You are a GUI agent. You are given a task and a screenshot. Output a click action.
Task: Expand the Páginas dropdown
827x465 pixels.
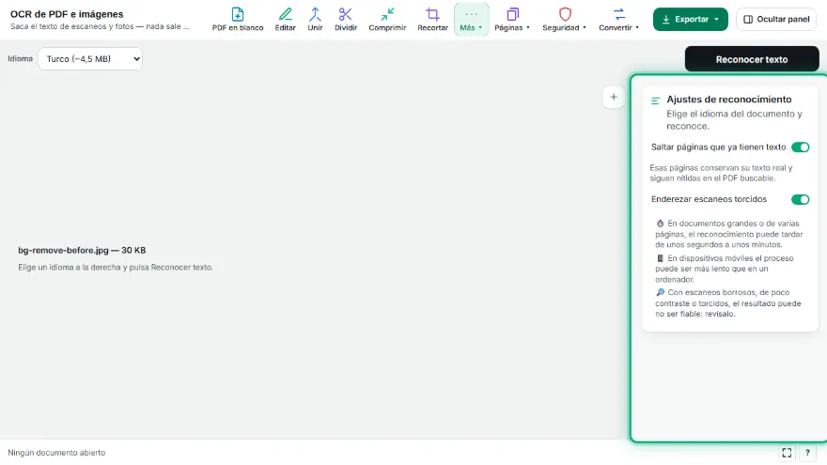click(x=512, y=20)
